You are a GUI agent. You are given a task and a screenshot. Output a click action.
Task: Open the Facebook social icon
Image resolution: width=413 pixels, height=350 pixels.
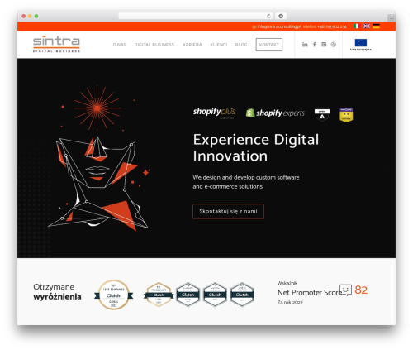(315, 45)
